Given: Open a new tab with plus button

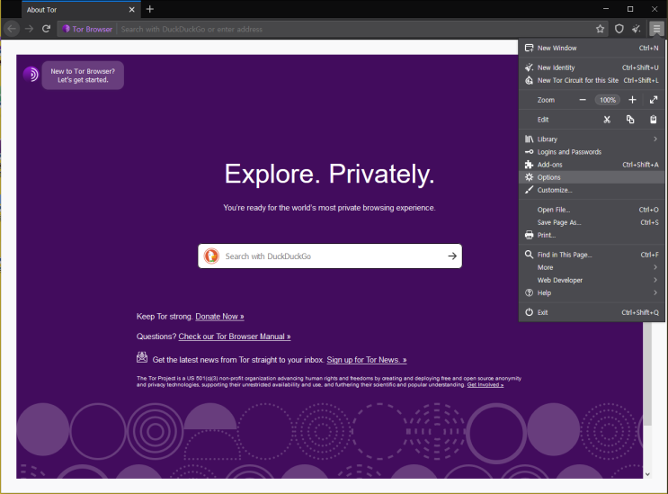Looking at the screenshot, I should coord(150,9).
